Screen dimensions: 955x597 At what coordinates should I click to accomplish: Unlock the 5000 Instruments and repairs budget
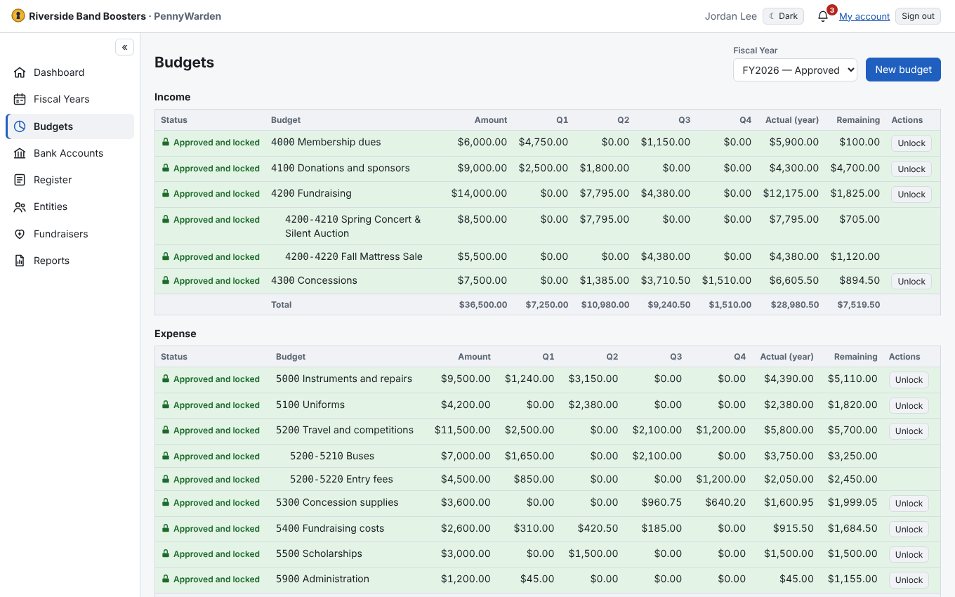tap(909, 380)
